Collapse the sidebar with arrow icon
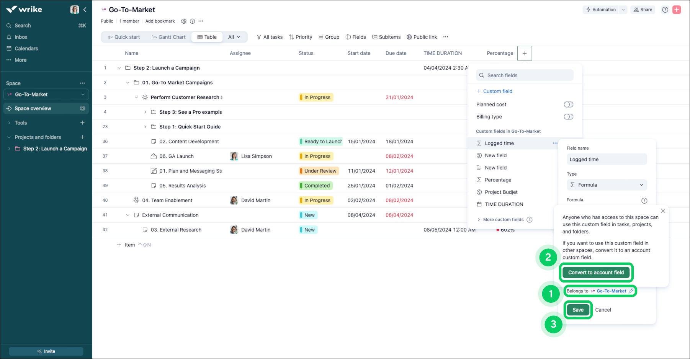Image resolution: width=690 pixels, height=359 pixels. pos(85,10)
